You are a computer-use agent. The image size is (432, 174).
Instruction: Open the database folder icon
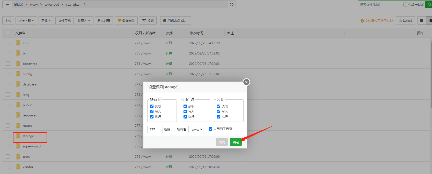tap(18, 84)
